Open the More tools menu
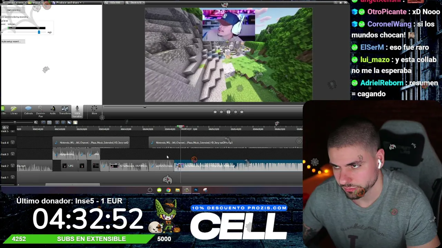Viewport: 442px width, 248px height. pos(94,110)
